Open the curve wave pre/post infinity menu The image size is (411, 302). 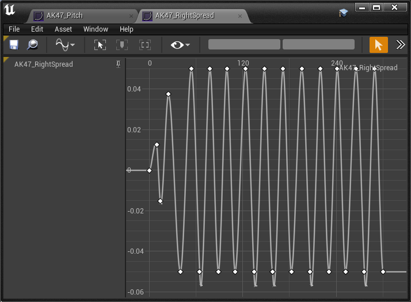(x=65, y=45)
